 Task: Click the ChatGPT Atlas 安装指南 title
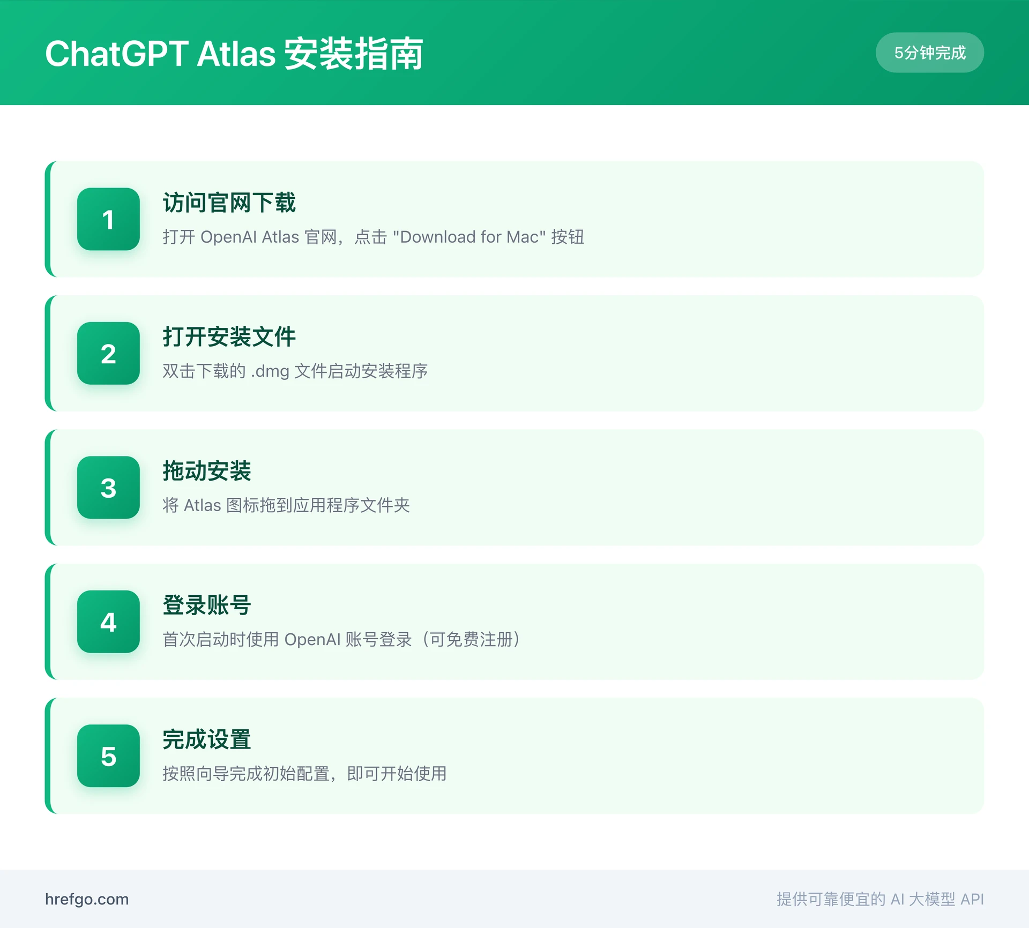pyautogui.click(x=234, y=54)
